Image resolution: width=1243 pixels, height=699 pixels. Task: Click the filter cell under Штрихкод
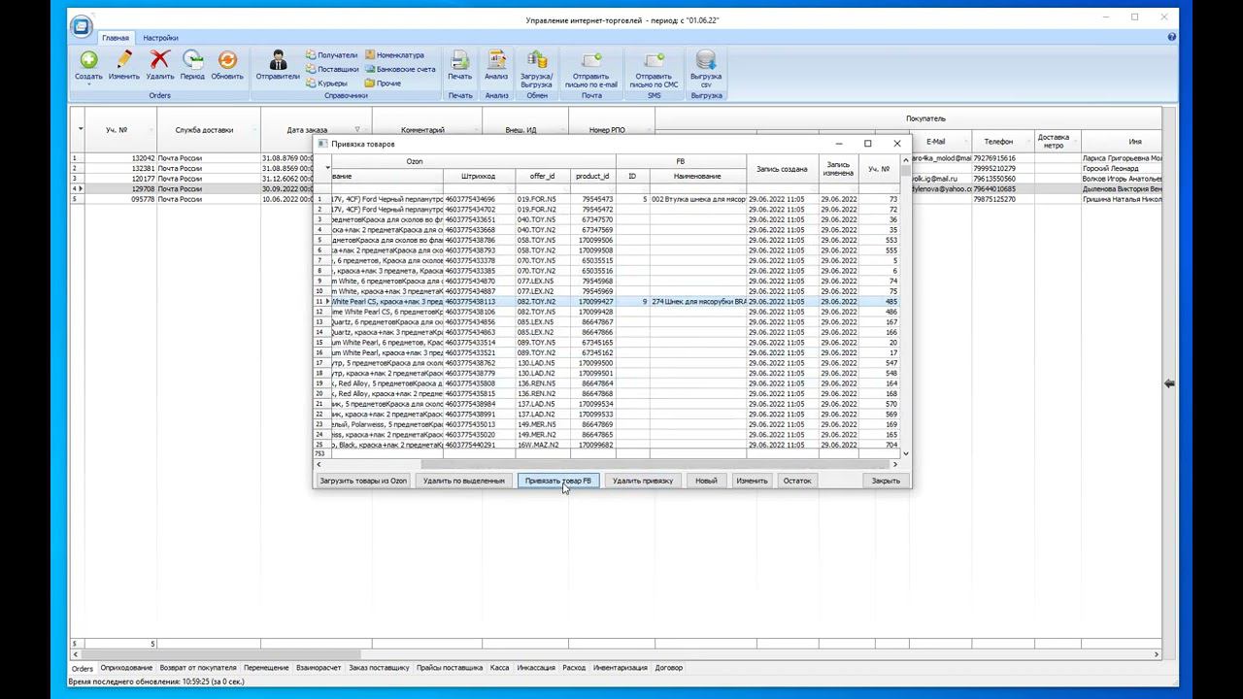click(x=480, y=188)
